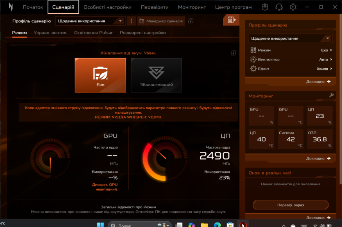
Task: Open the user manual book icon
Action: click(x=265, y=7)
